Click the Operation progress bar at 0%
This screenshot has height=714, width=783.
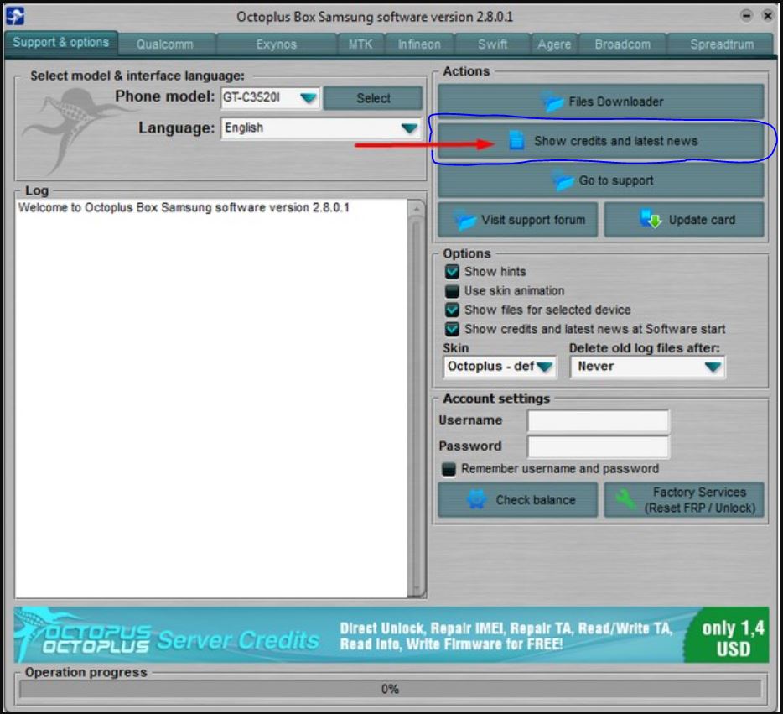click(x=390, y=689)
